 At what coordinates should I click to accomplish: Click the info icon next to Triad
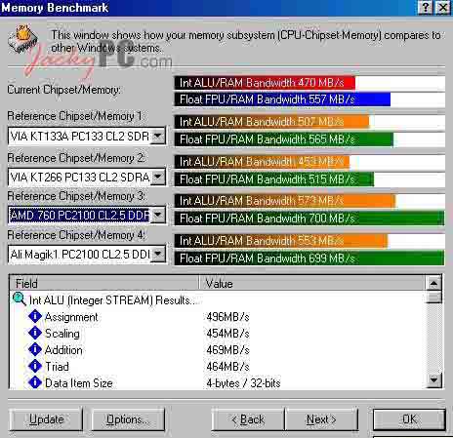(x=35, y=366)
